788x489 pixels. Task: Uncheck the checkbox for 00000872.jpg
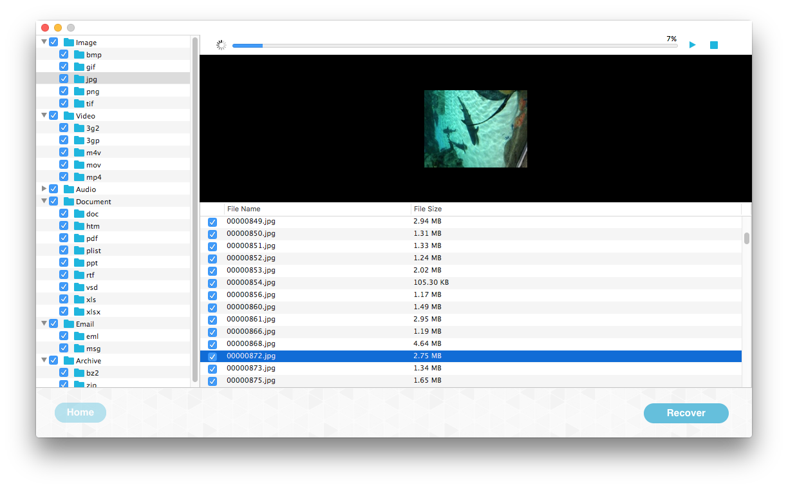point(212,356)
